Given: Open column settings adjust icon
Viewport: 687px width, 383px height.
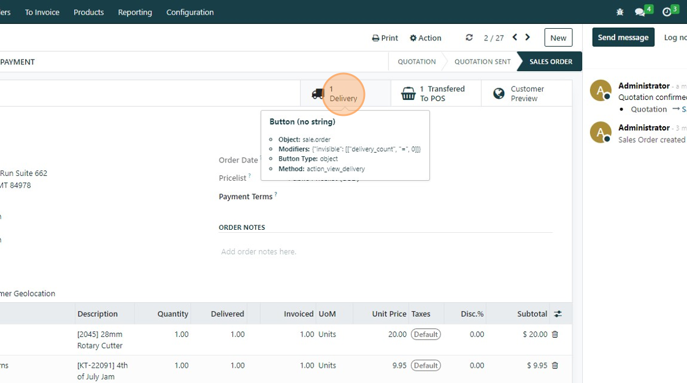Looking at the screenshot, I should pyautogui.click(x=558, y=314).
